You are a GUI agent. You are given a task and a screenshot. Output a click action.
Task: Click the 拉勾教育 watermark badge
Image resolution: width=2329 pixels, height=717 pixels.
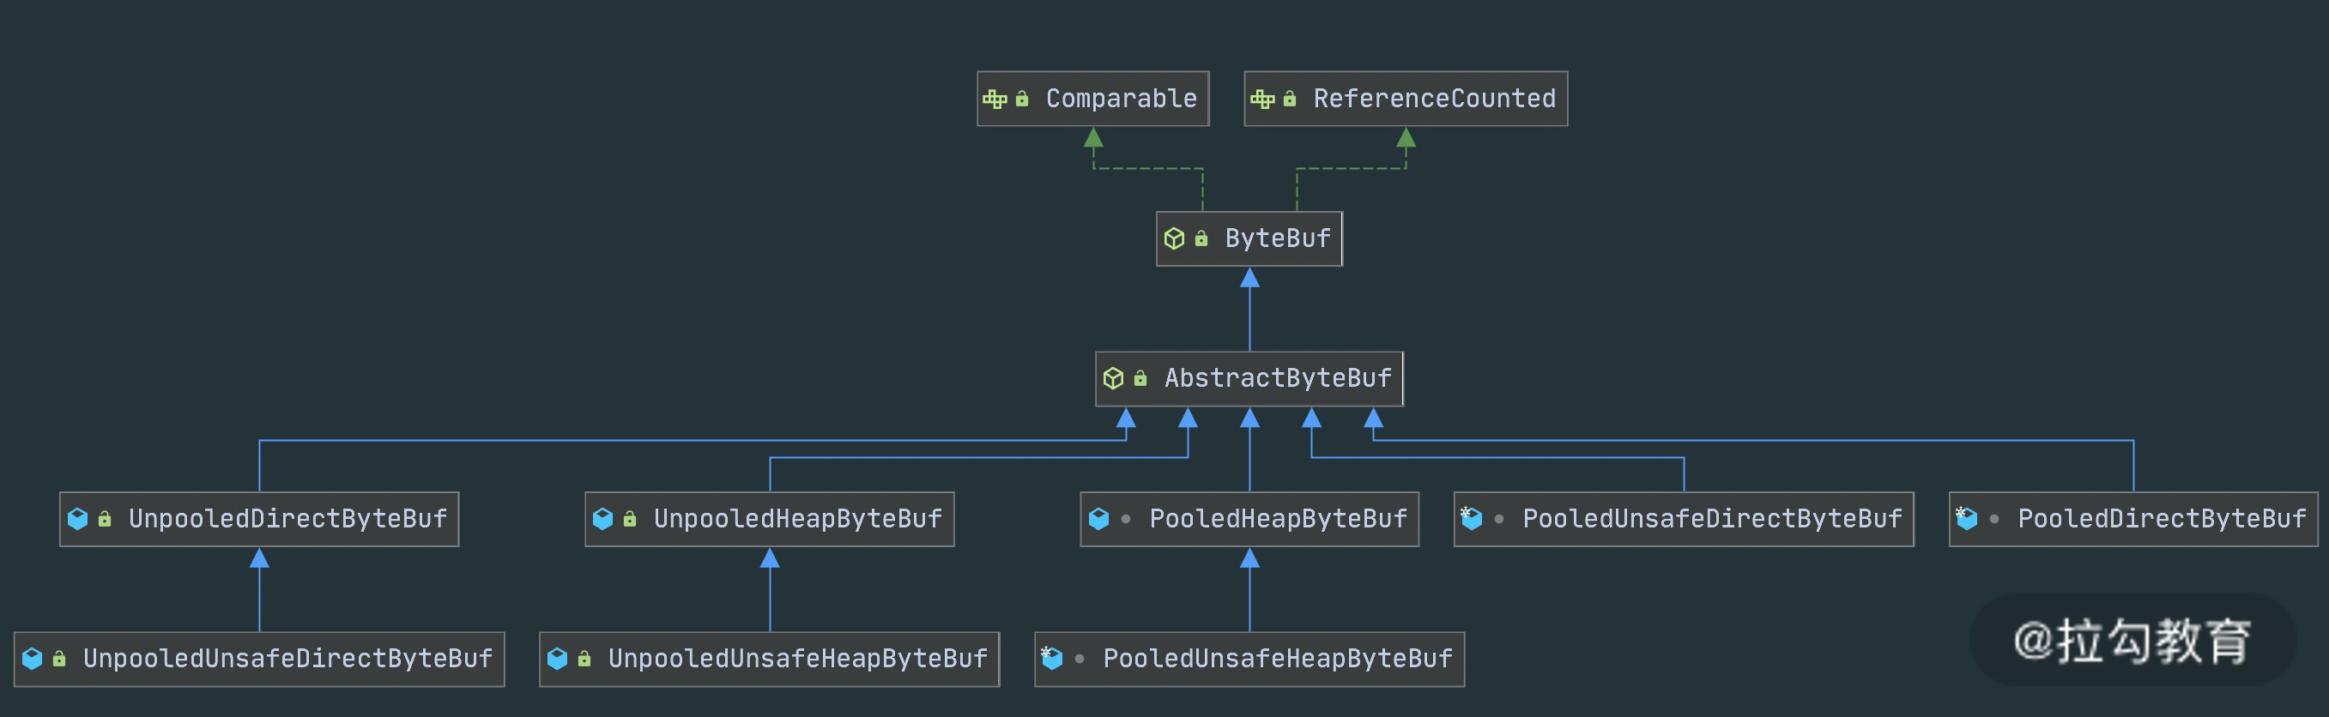[2132, 641]
